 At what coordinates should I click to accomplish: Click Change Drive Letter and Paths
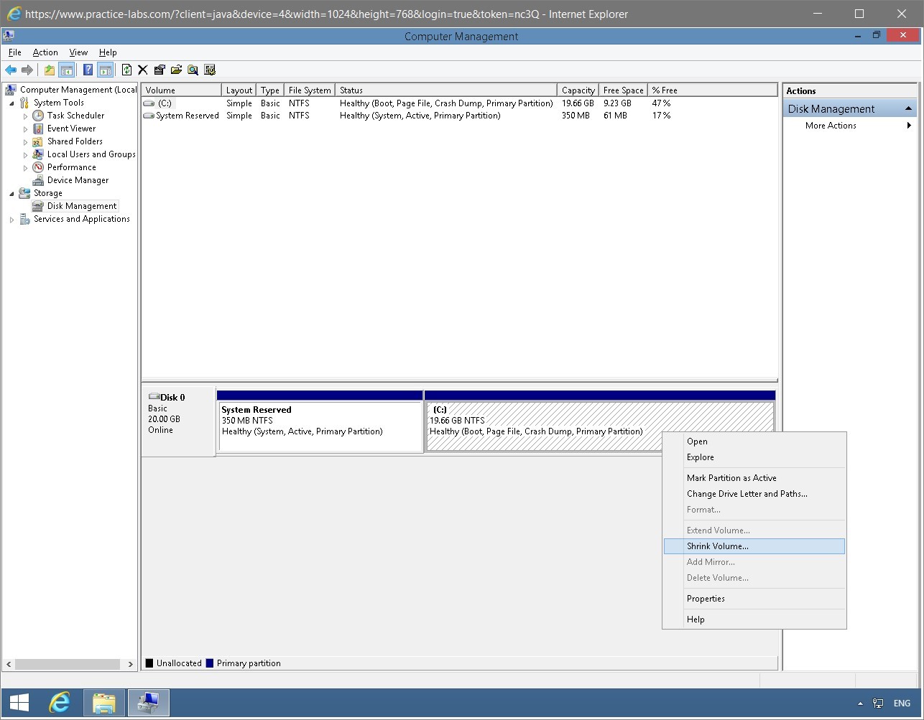[747, 494]
